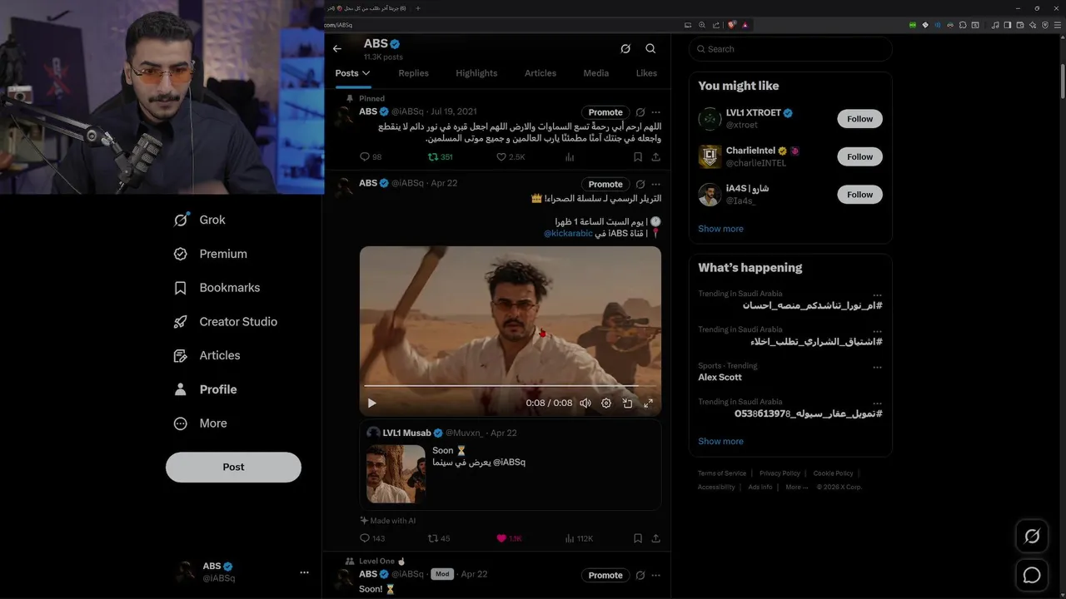1066x599 pixels.
Task: Undo repost on pinned post showing 351
Action: click(440, 157)
